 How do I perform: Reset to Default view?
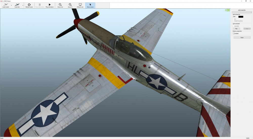pos(80,5)
